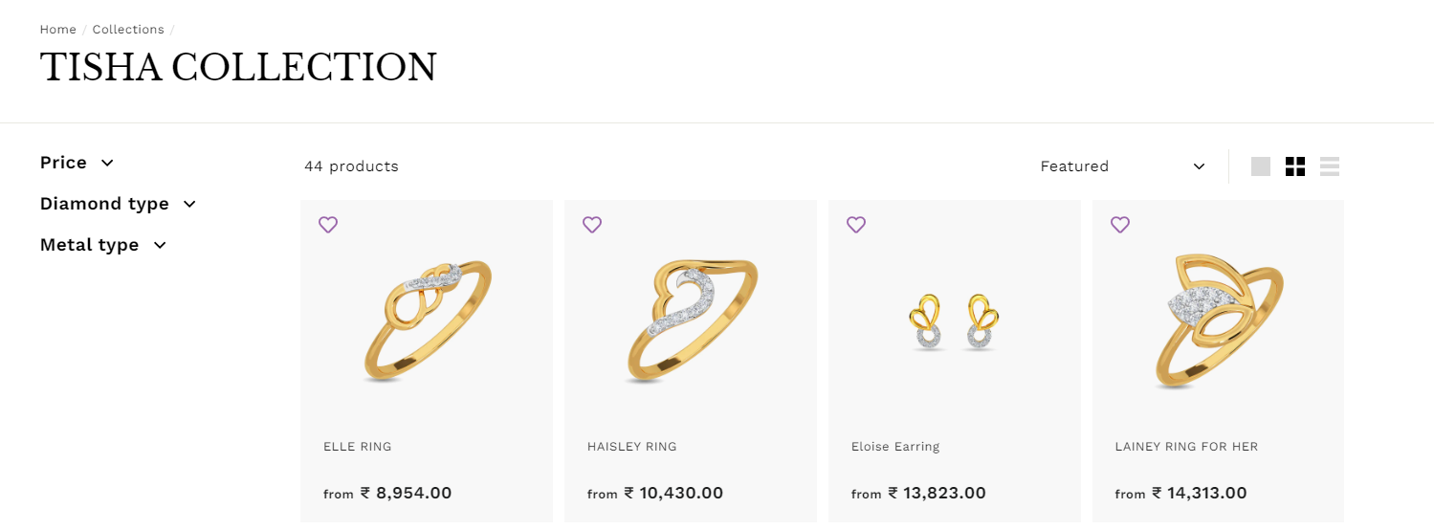Open the ELLE RING product title

click(358, 447)
